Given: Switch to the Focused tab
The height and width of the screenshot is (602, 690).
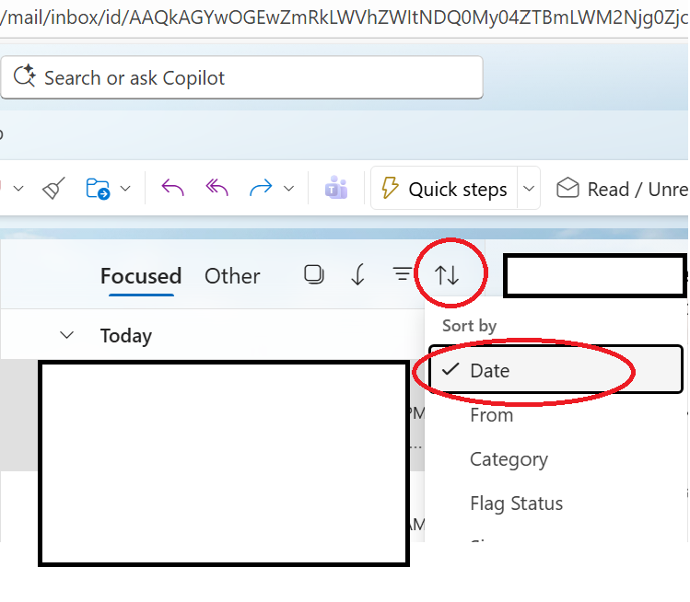Looking at the screenshot, I should point(141,276).
